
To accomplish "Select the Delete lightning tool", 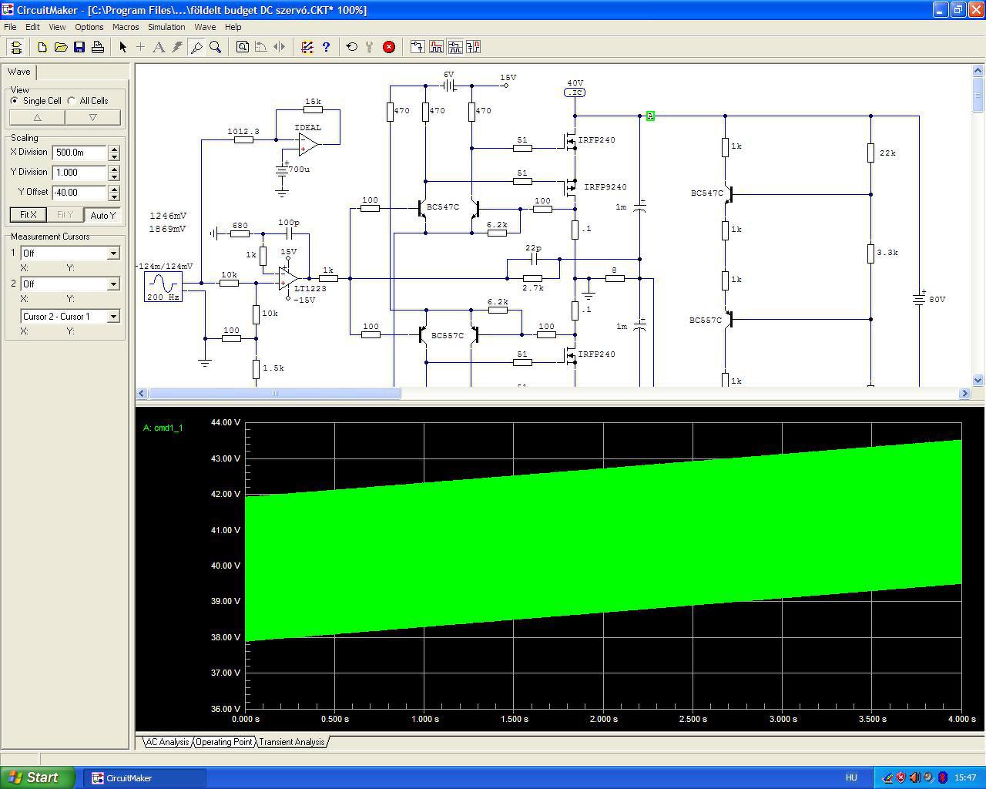I will (x=177, y=47).
